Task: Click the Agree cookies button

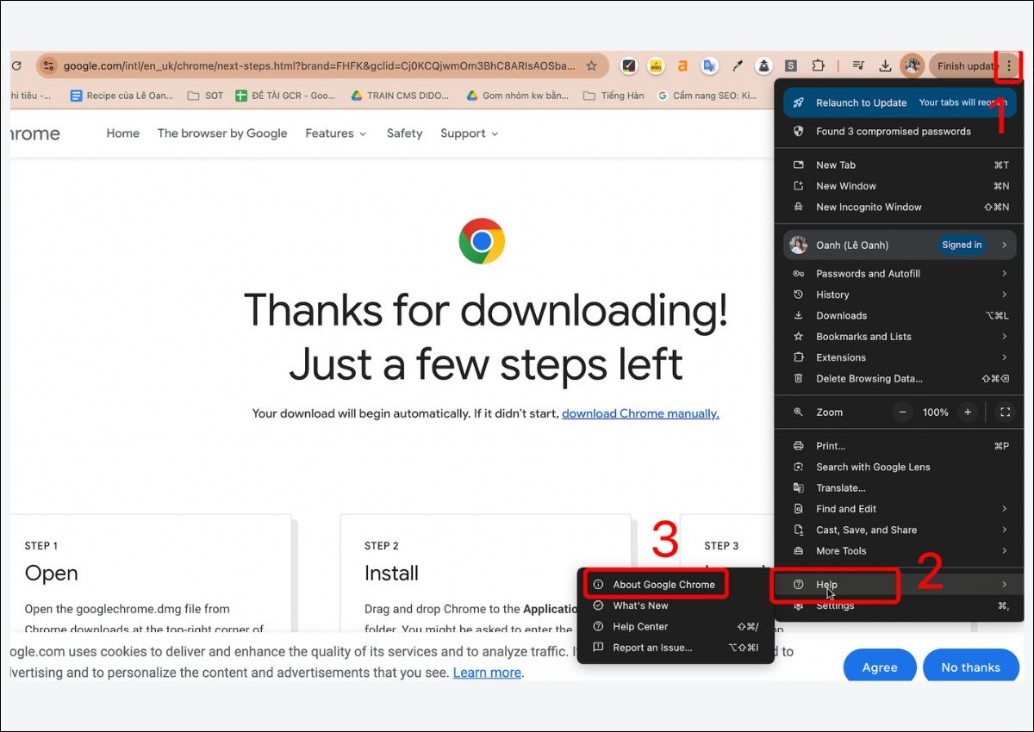Action: (x=880, y=667)
